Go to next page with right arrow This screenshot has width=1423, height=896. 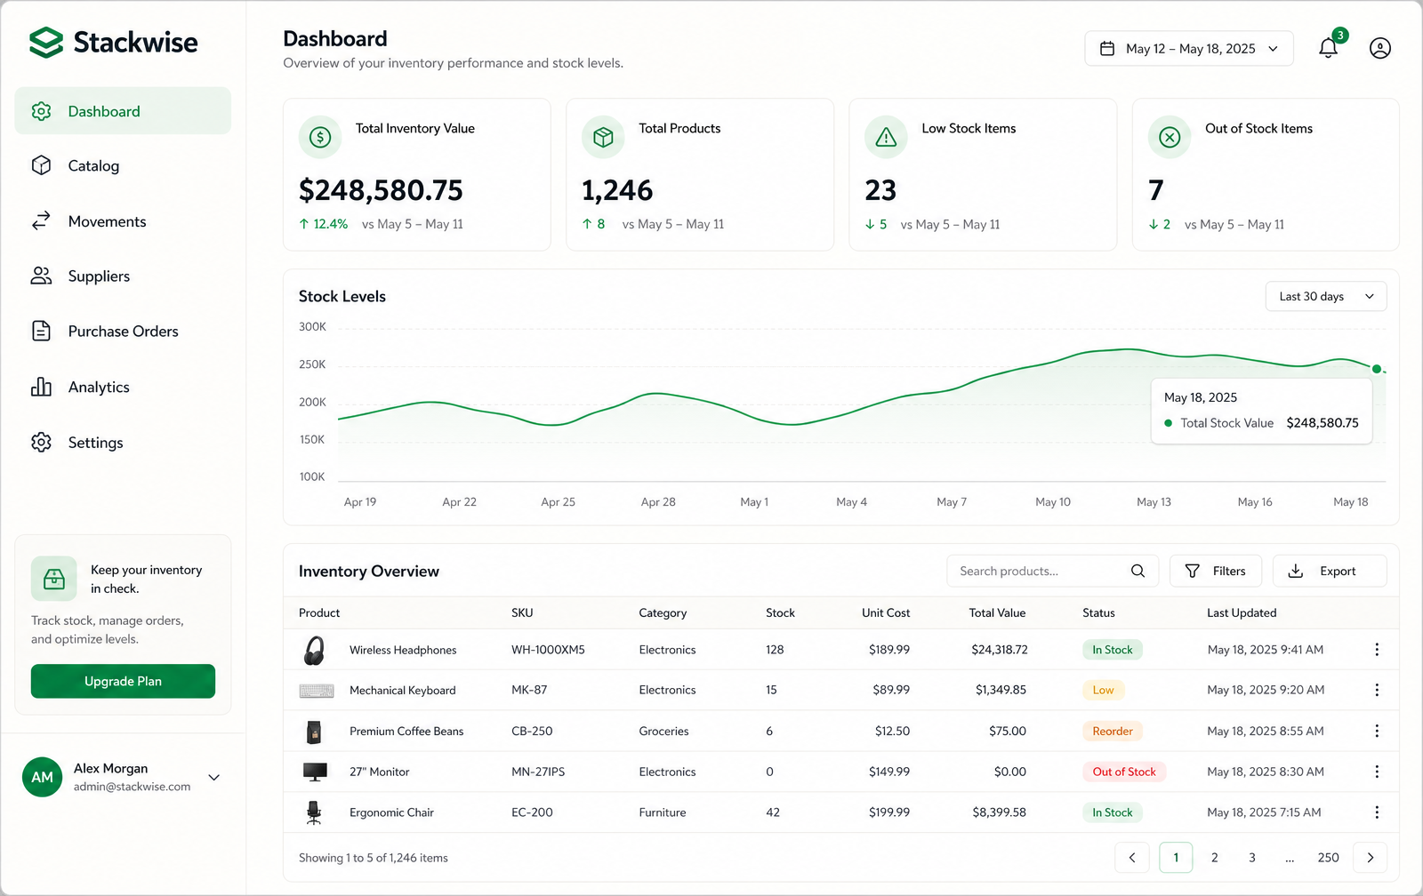pyautogui.click(x=1370, y=858)
